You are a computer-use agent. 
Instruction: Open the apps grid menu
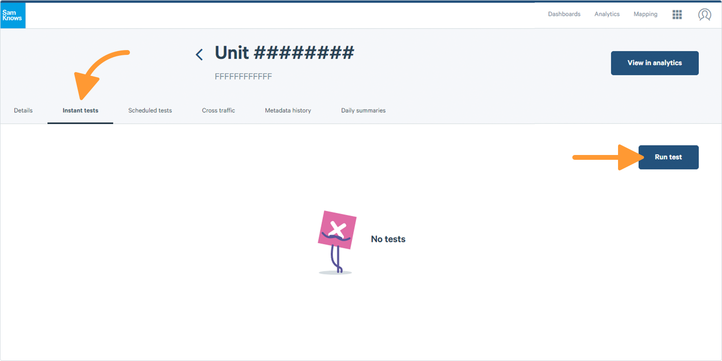tap(677, 14)
